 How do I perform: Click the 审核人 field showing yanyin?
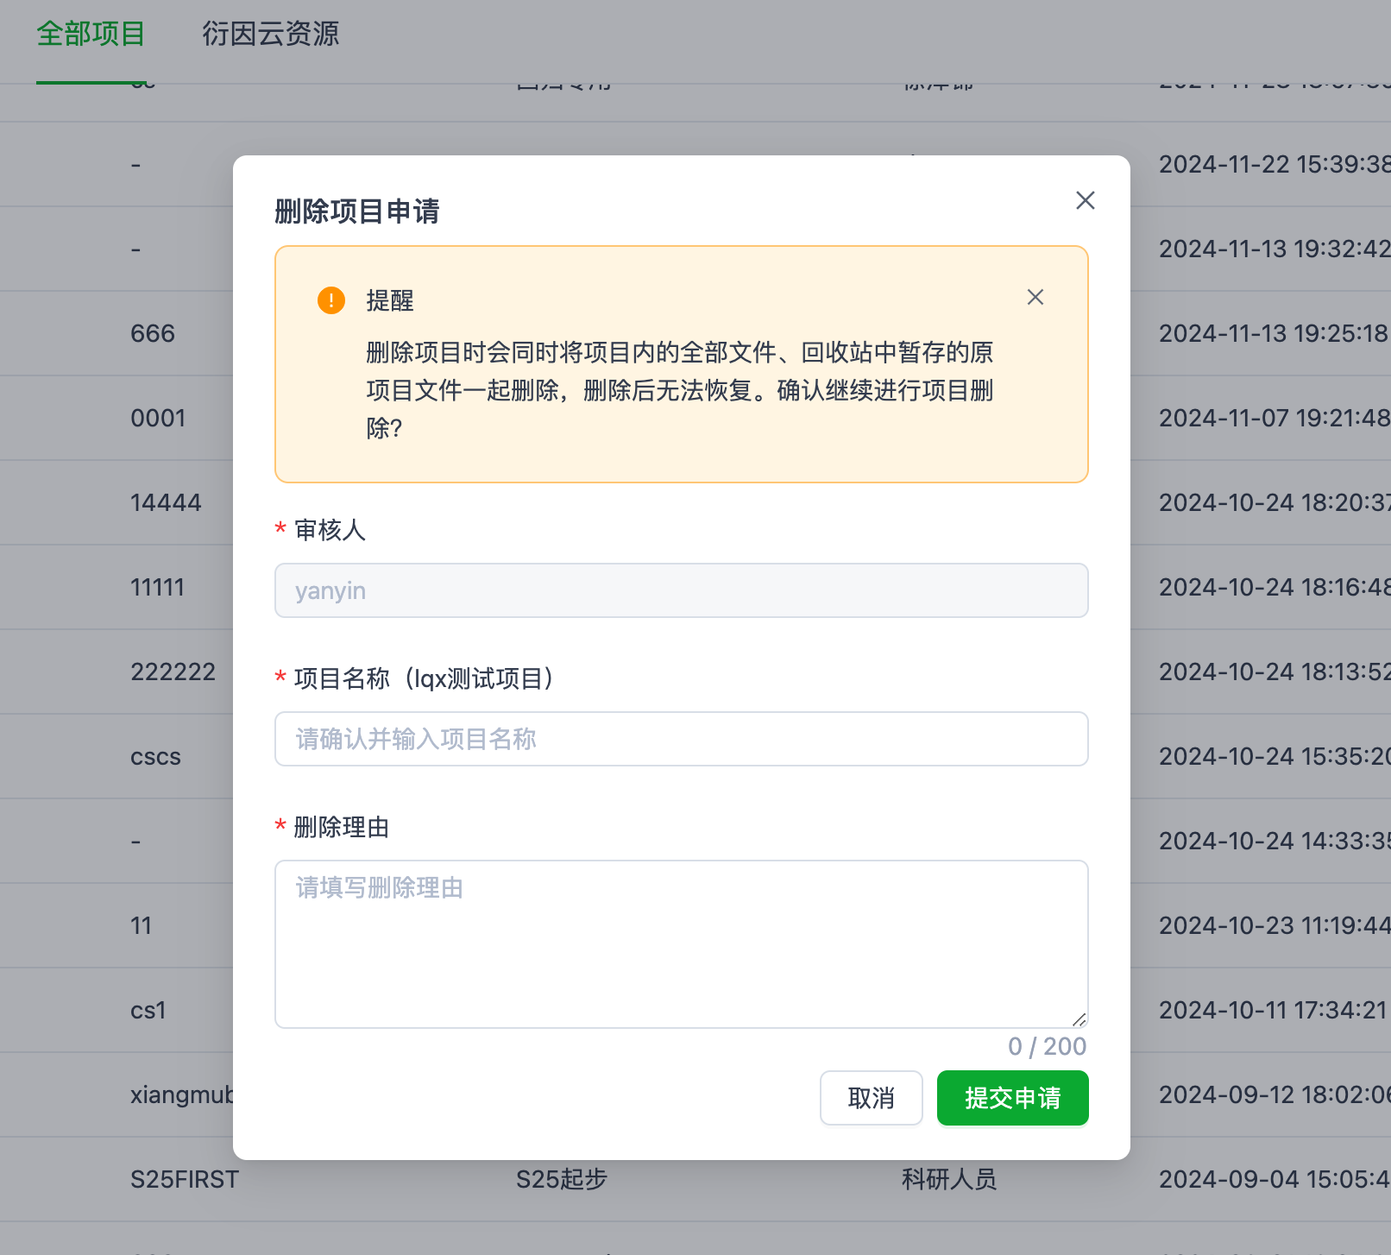(681, 590)
